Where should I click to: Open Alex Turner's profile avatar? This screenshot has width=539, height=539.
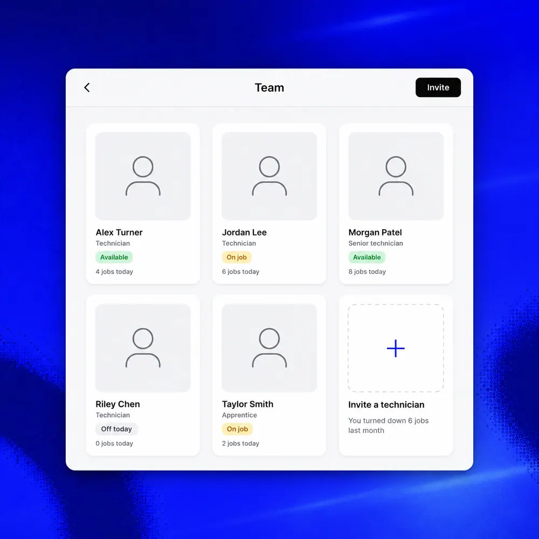[x=143, y=176]
